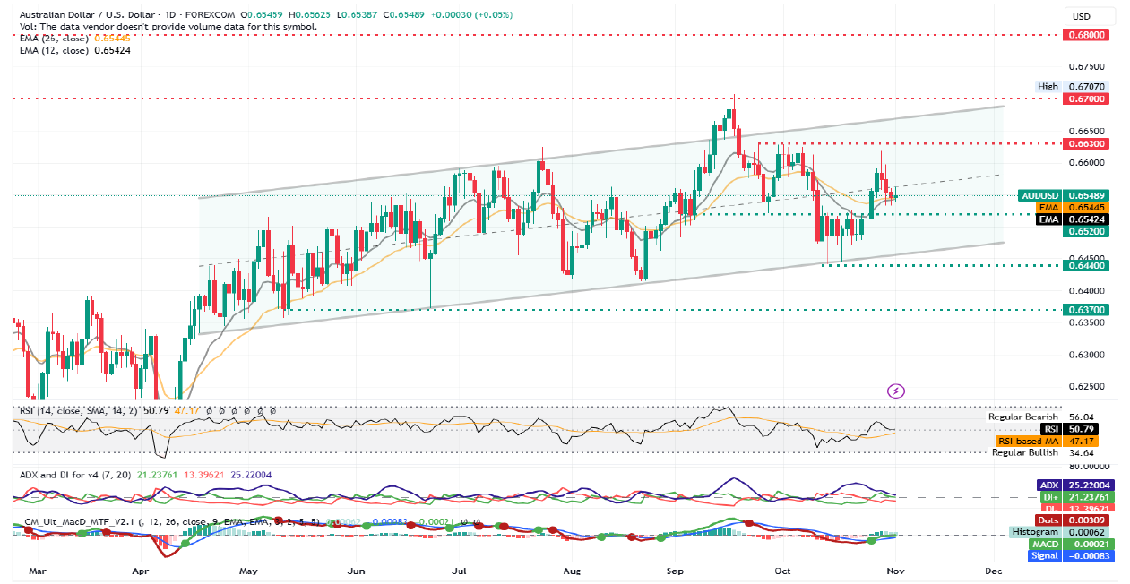Select the EMA (12, close) legend entry
The width and height of the screenshot is (1130, 584).
pyautogui.click(x=56, y=51)
